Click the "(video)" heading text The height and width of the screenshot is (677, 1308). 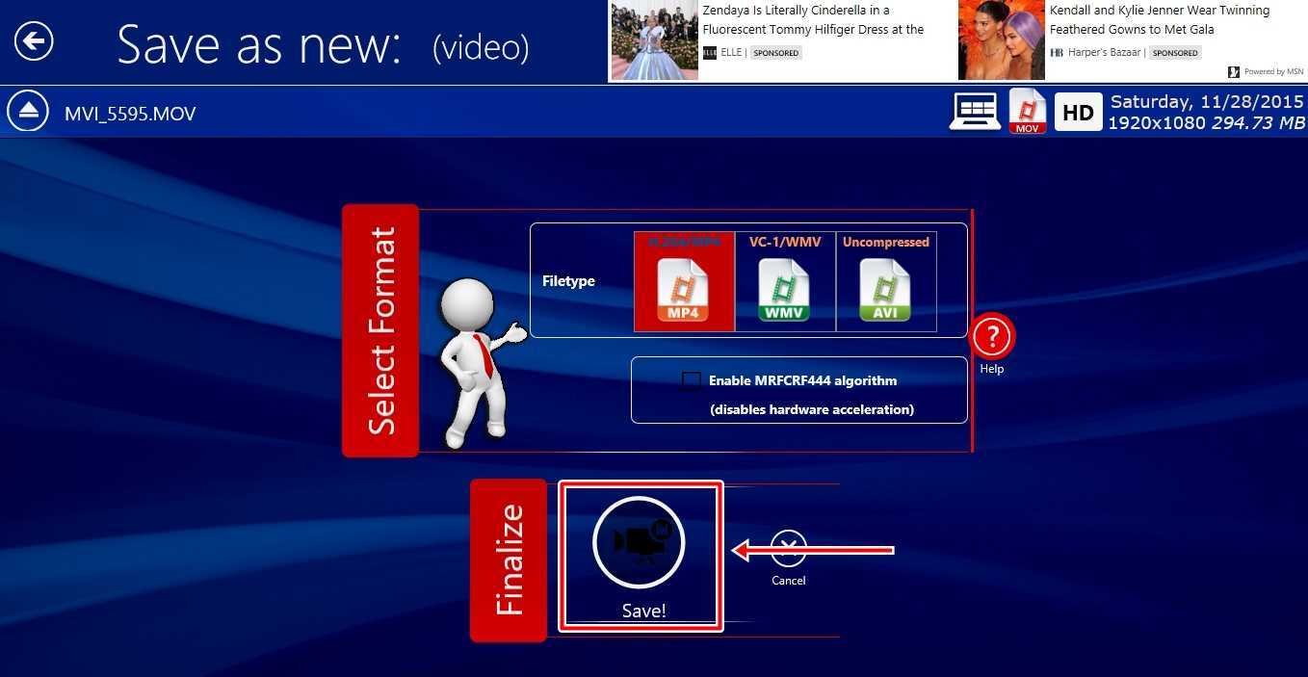481,47
